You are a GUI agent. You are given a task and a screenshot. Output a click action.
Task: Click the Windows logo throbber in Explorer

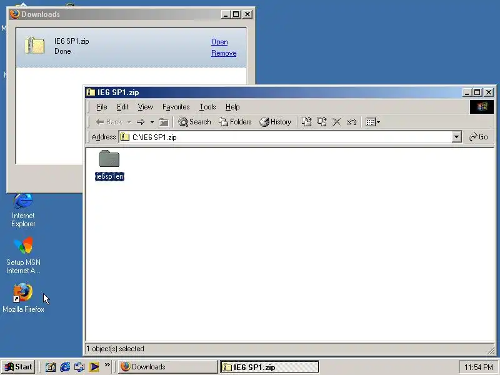(482, 107)
